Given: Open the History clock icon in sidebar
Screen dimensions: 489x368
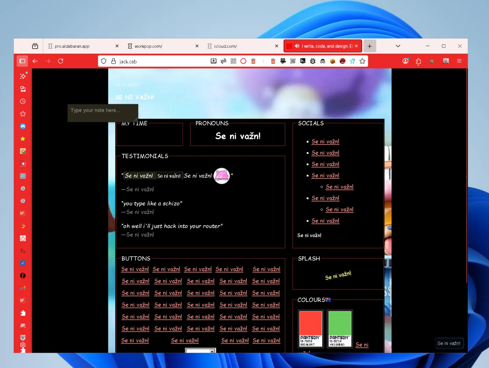Looking at the screenshot, I should pos(23,101).
